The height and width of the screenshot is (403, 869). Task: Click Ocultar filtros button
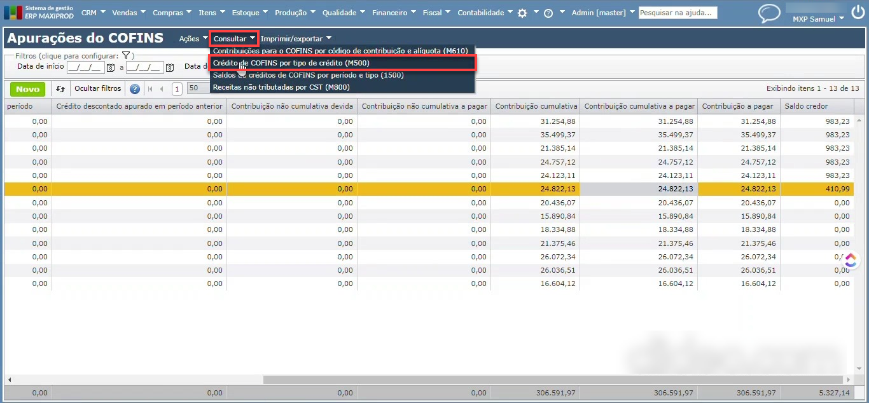[97, 89]
